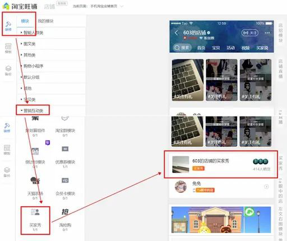Select the 603的店铺的买家秀 module in preview

point(221,164)
